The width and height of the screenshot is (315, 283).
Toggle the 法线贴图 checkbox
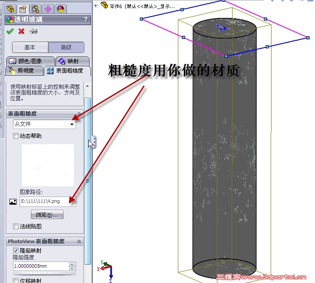click(16, 227)
